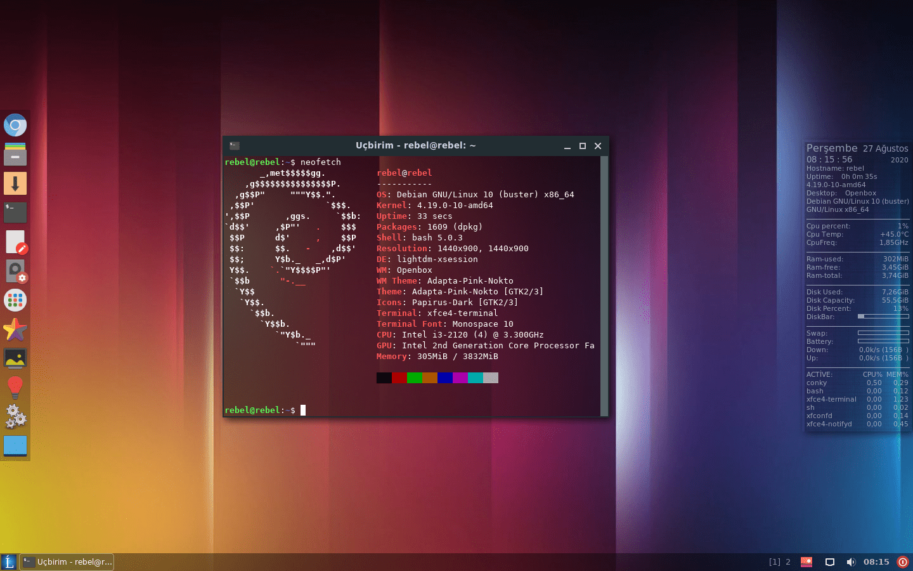Click the red color block in neofetch output

click(x=399, y=378)
